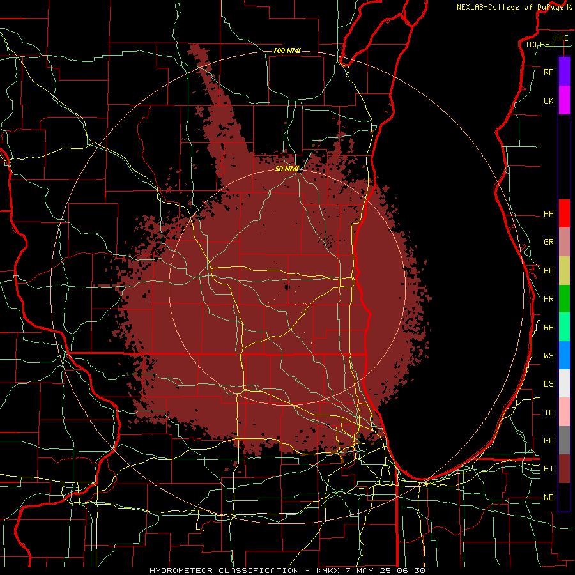The image size is (575, 575).
Task: Click the "NEXLAB-College of DuPage" credit text
Action: pyautogui.click(x=510, y=7)
